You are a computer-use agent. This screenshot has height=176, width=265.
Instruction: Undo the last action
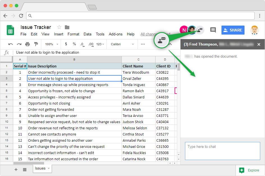pyautogui.click(x=11, y=44)
